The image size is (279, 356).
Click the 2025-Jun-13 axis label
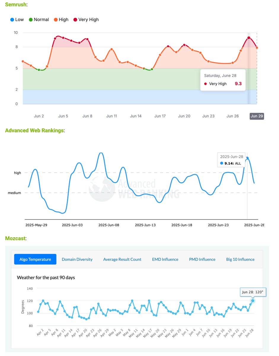point(145,225)
